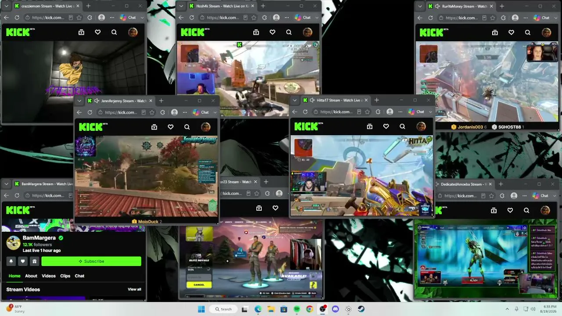562x316 pixels.
Task: Open a new tab in the Hitta17 window
Action: [x=376, y=100]
